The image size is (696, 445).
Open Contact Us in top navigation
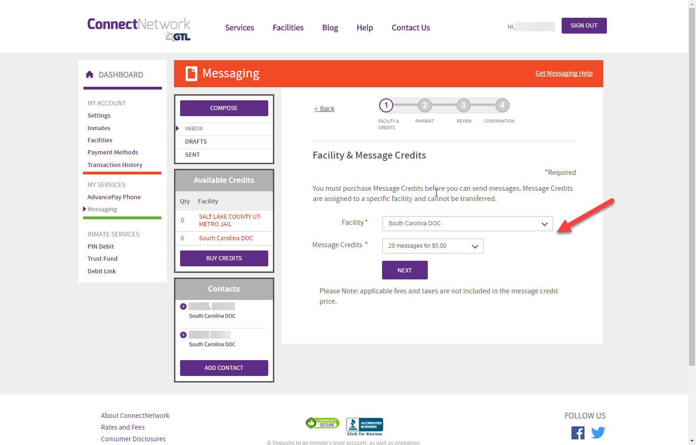tap(411, 28)
